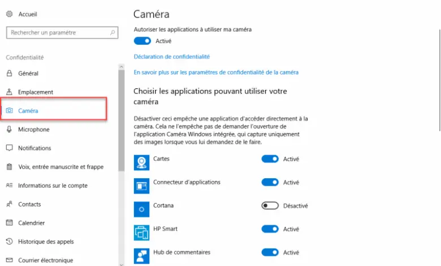Click the HP Smart app icon
Image resolution: width=441 pixels, height=266 pixels.
click(x=141, y=233)
